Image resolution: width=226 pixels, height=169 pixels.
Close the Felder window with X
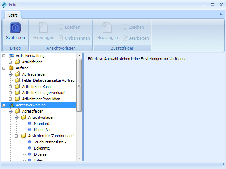(x=221, y=5)
